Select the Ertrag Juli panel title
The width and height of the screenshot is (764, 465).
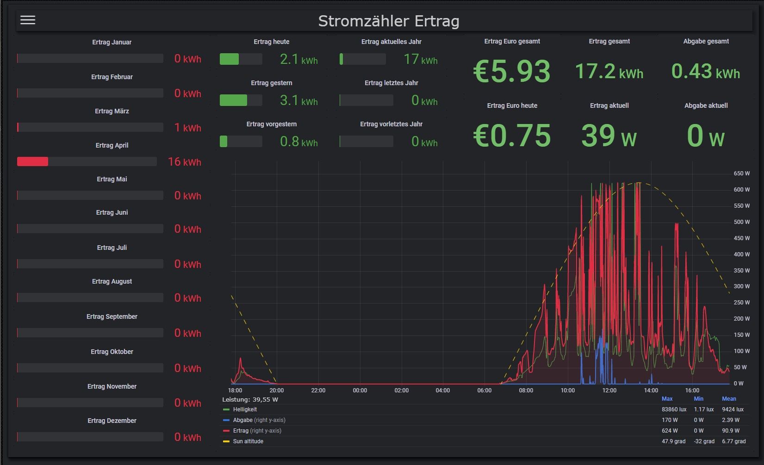click(x=112, y=248)
